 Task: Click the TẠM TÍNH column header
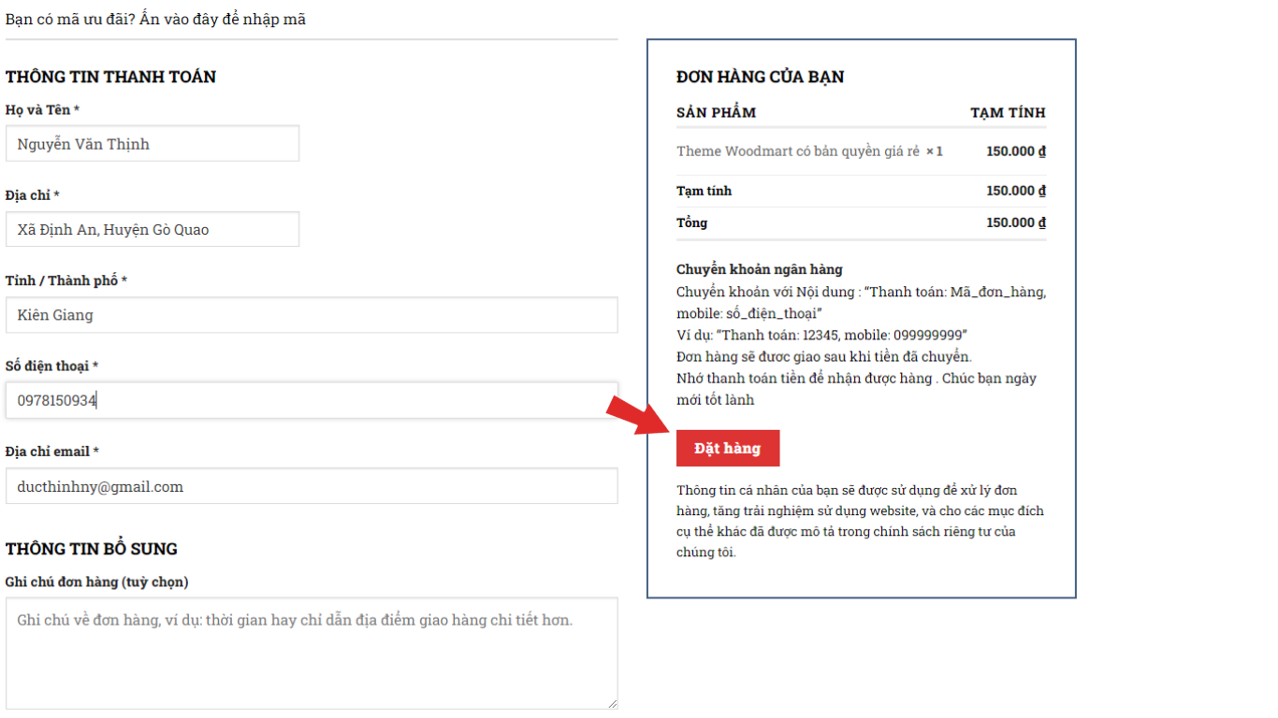pos(1008,113)
